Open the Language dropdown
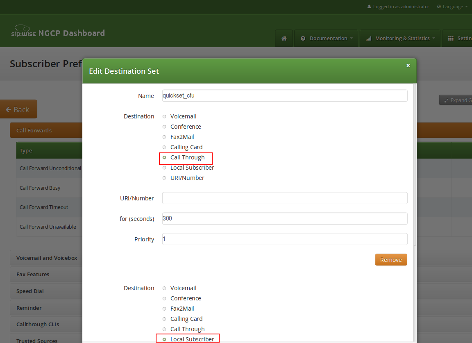This screenshot has width=472, height=343. click(452, 7)
